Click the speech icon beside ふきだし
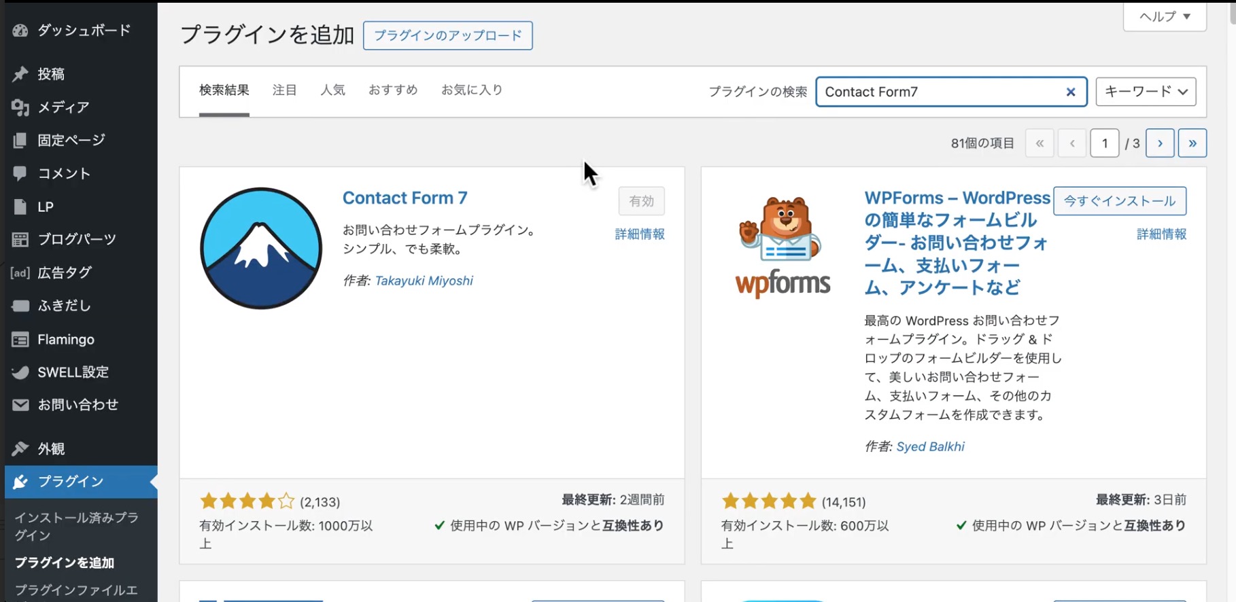 [x=20, y=306]
